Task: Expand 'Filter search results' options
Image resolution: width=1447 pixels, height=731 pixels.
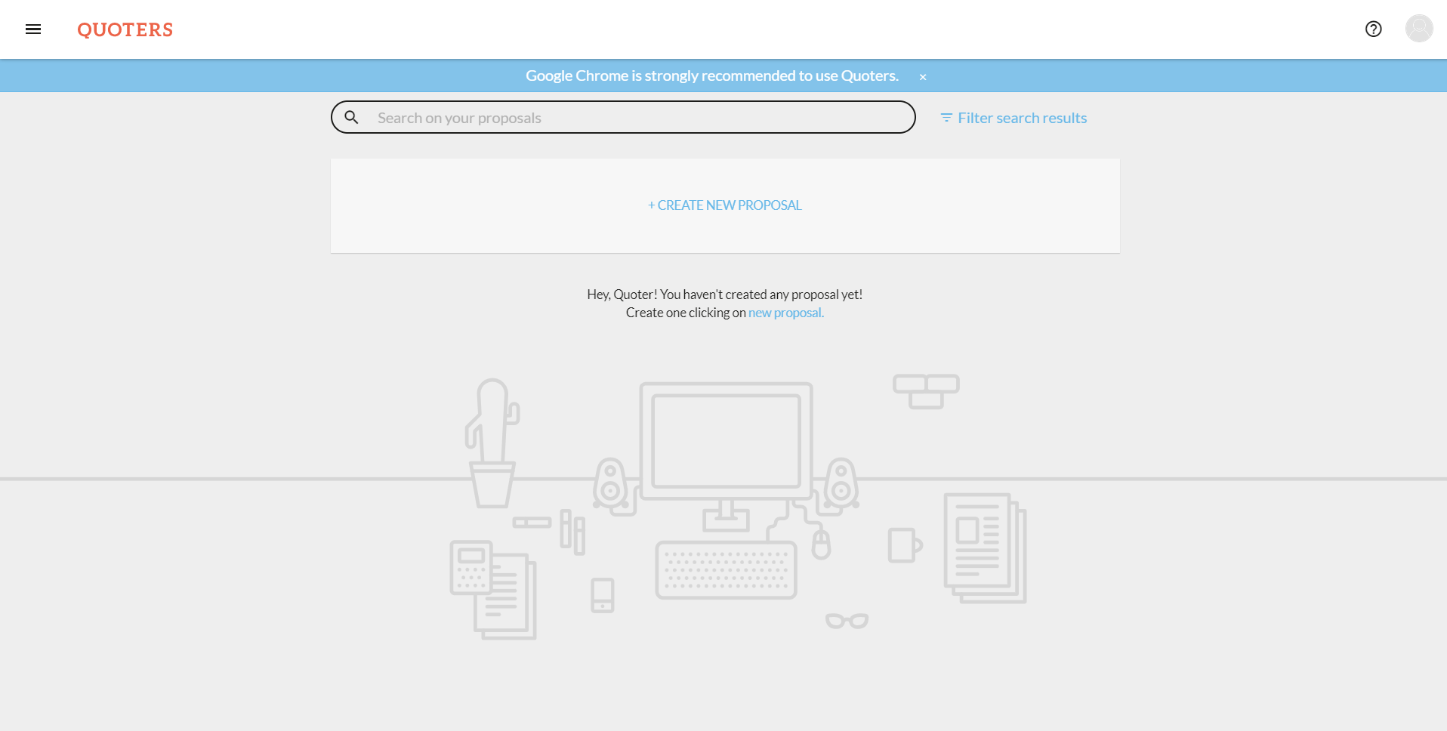Action: coord(1022,118)
